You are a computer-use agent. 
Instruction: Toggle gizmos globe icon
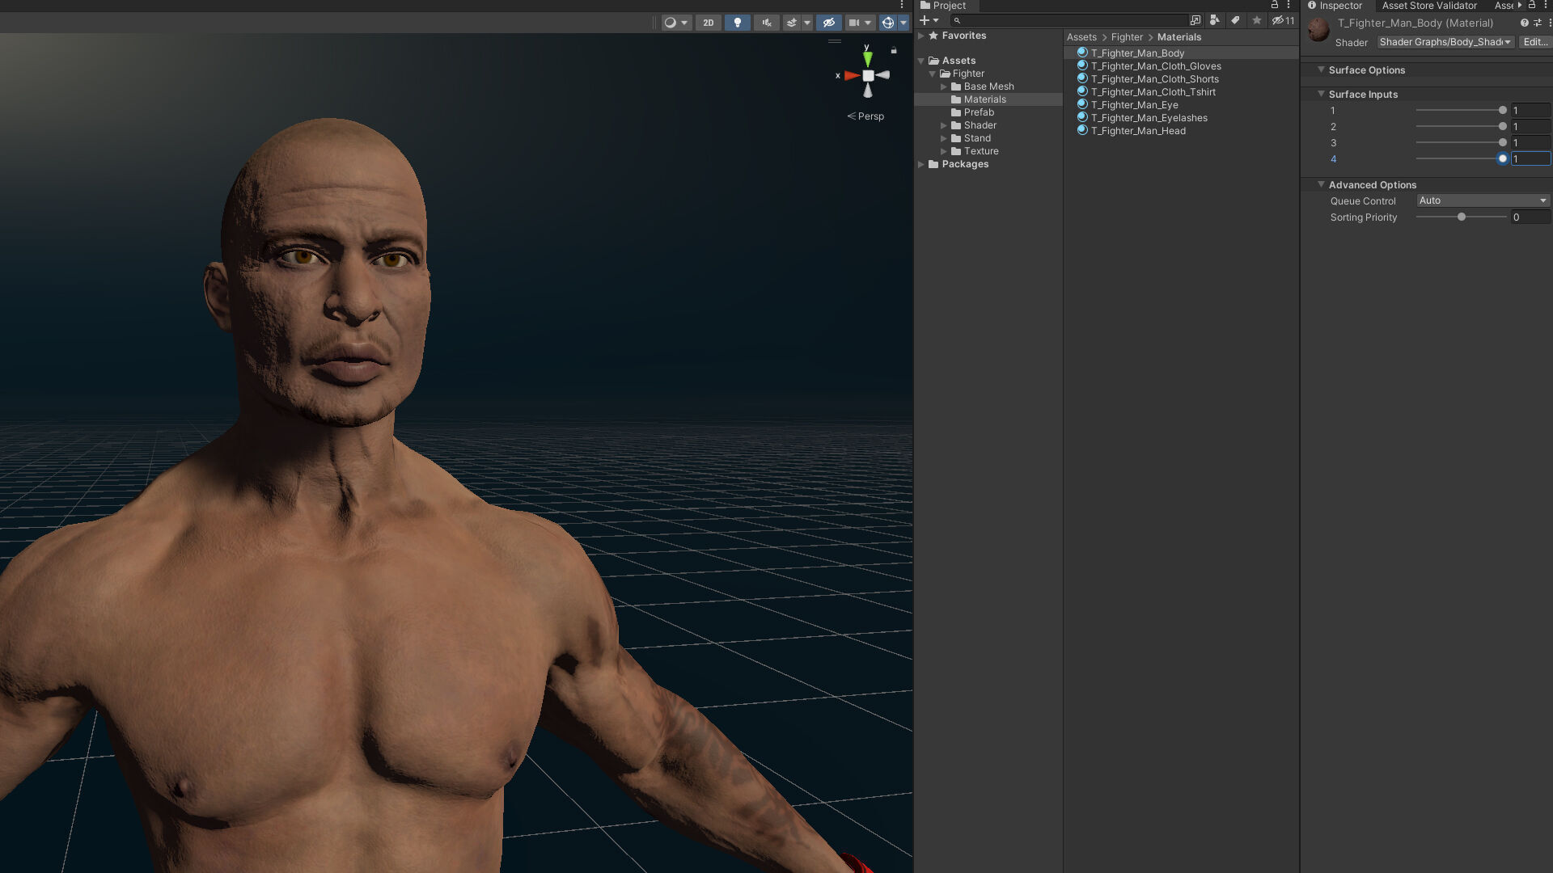(888, 23)
